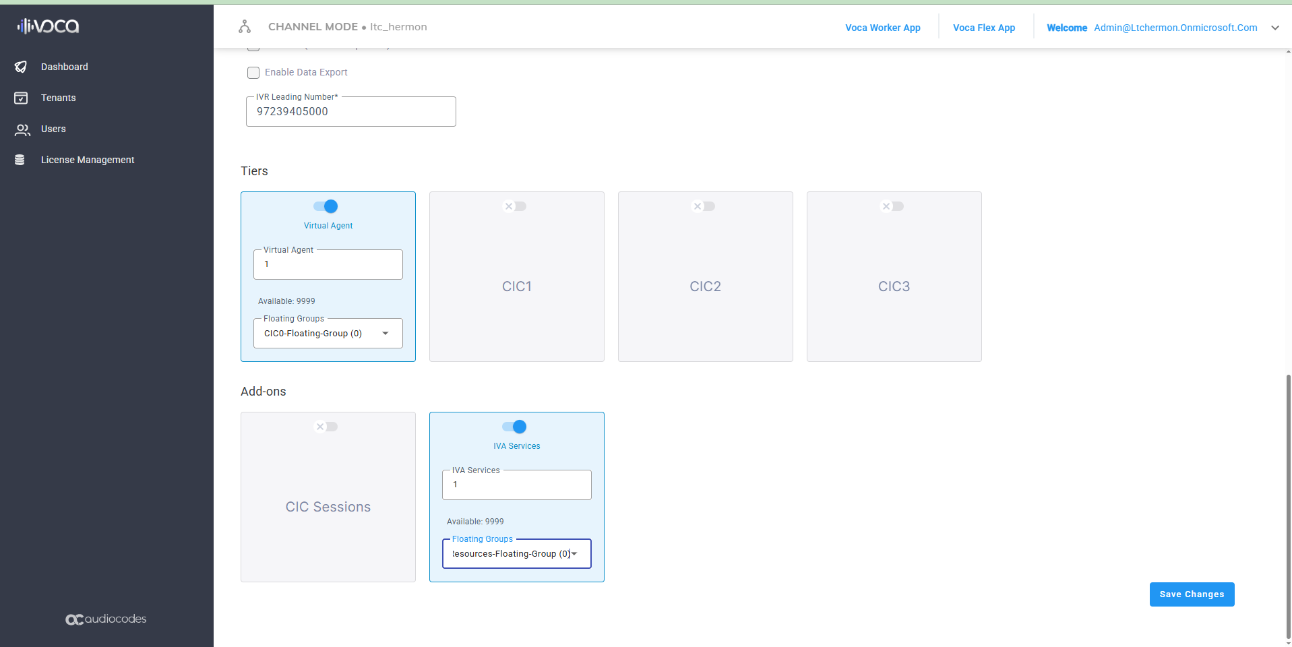Click the IVR Leading Number field

[350, 112]
